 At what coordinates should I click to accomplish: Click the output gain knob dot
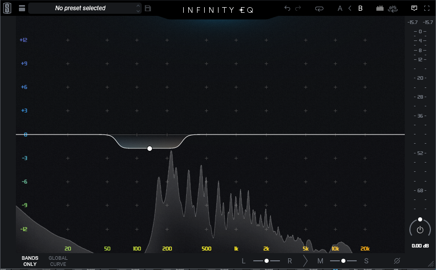click(x=420, y=219)
